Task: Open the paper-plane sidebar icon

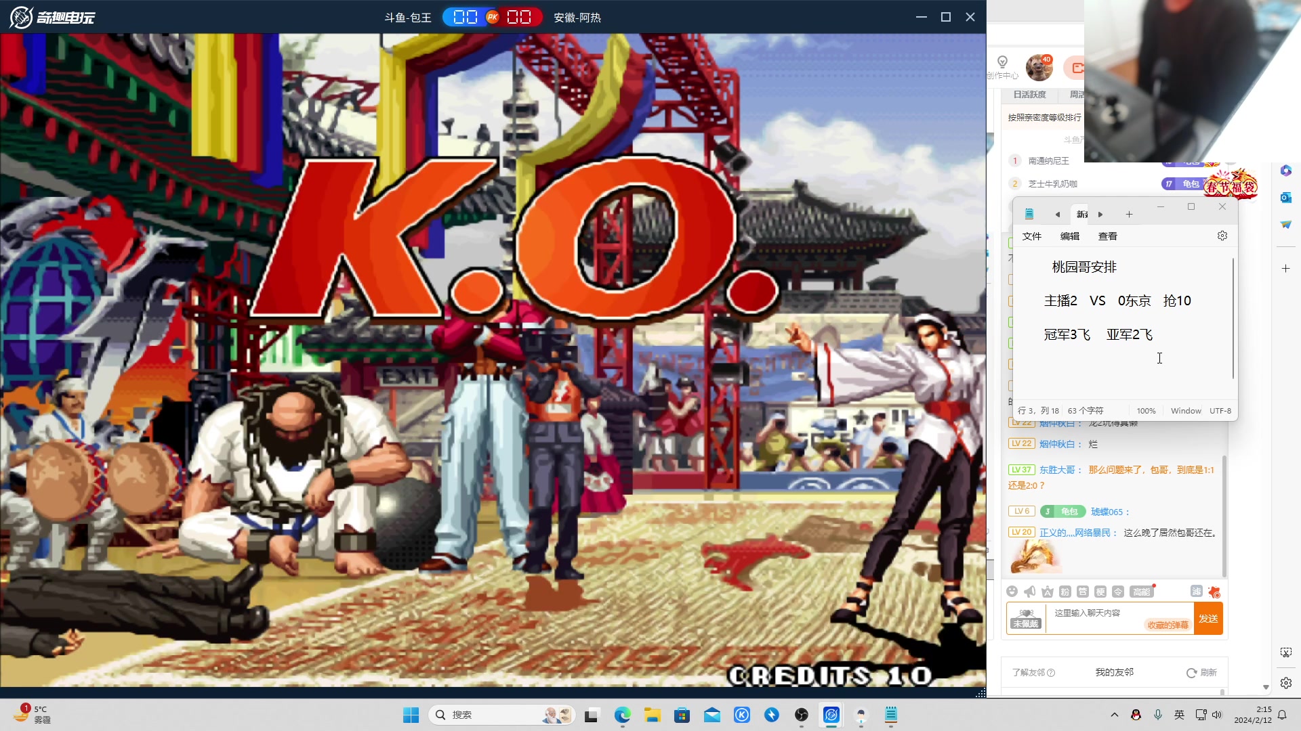Action: tap(1286, 224)
